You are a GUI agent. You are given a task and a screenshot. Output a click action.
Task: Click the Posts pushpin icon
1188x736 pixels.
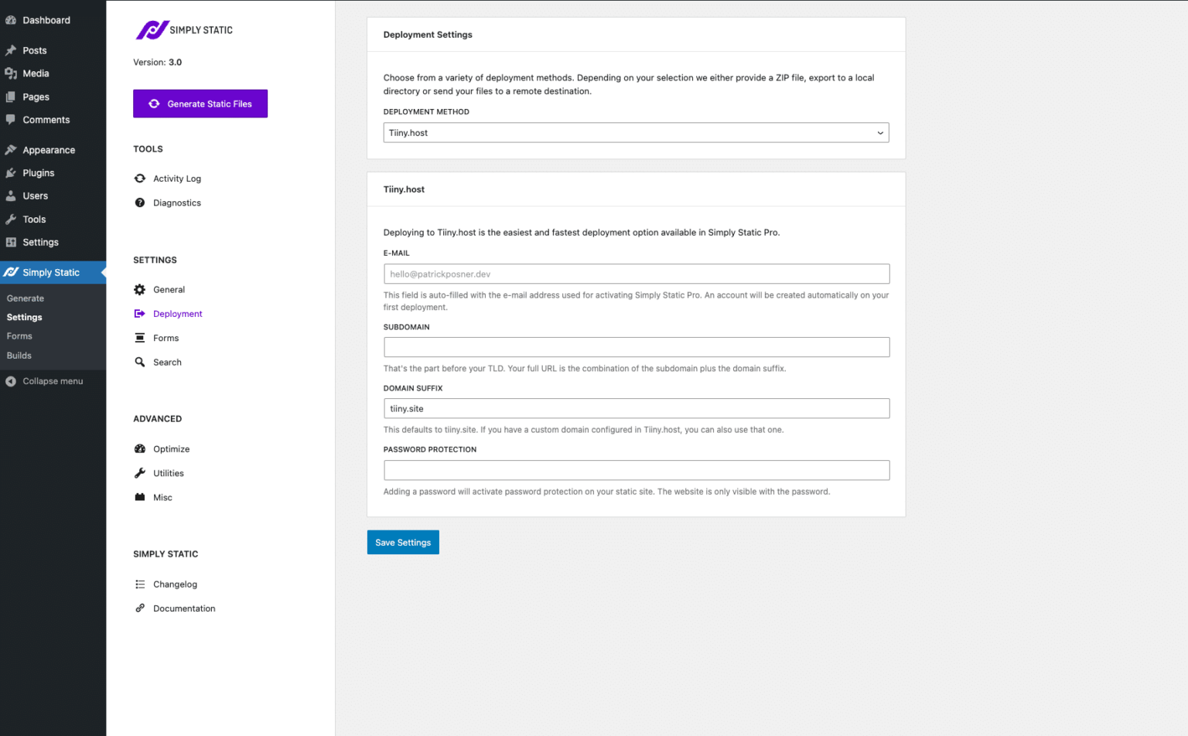click(11, 50)
